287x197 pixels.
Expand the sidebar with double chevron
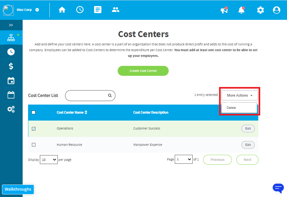click(11, 25)
